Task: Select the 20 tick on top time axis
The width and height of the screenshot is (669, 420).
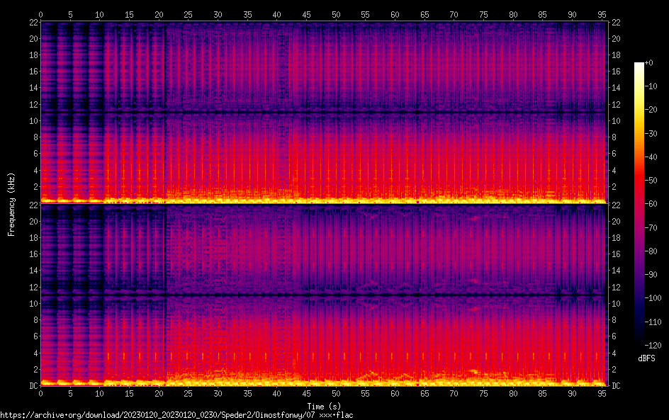Action: [159, 14]
